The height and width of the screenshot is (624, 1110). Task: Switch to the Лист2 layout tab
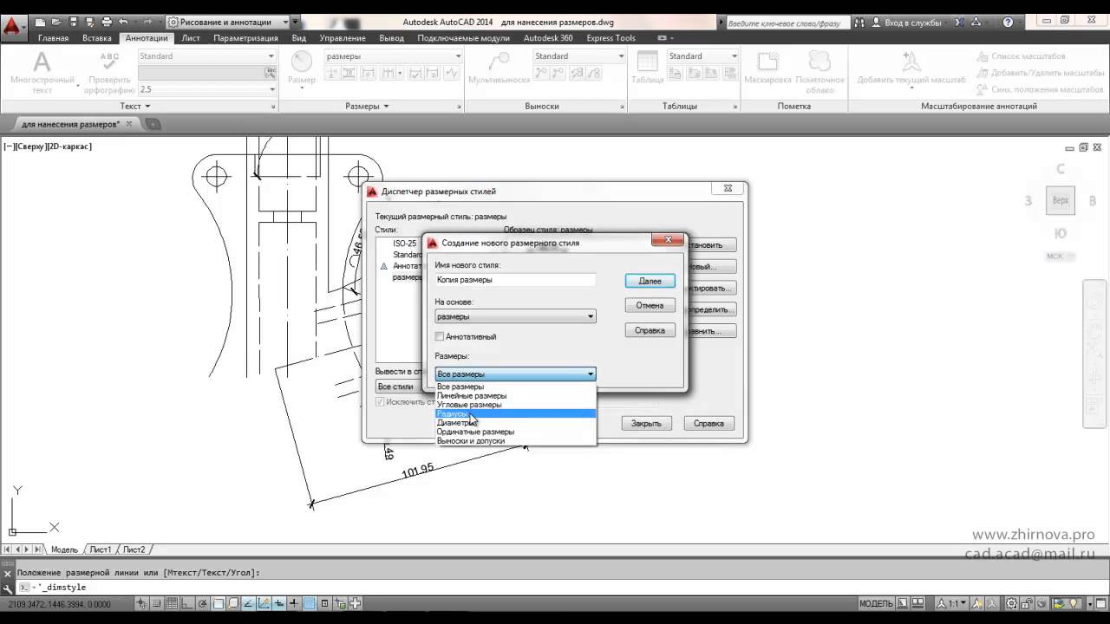pos(134,549)
